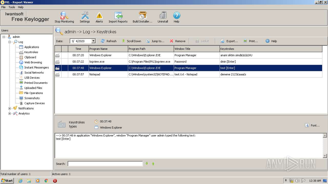Launch Internet Explorer from the taskbar
328x184 pixels.
pos(20,181)
